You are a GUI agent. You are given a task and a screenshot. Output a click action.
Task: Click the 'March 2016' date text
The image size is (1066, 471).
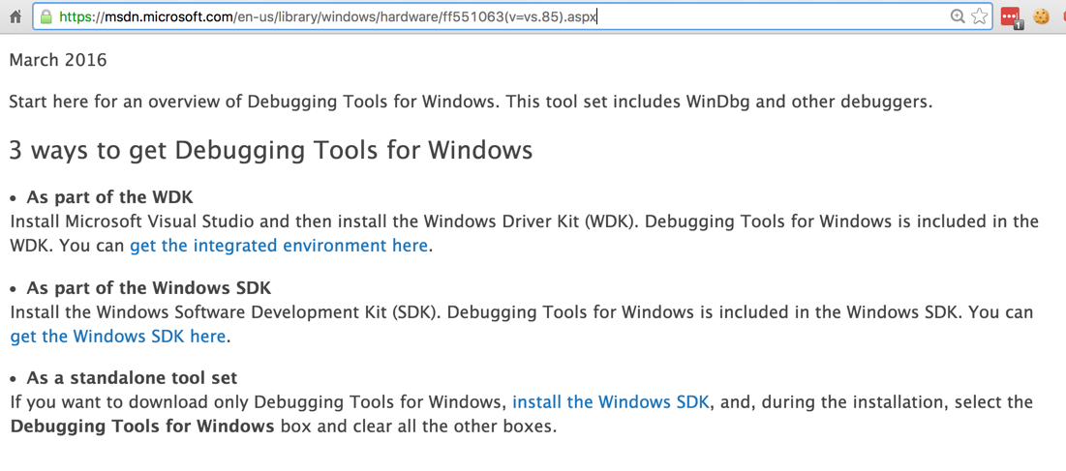[x=58, y=60]
